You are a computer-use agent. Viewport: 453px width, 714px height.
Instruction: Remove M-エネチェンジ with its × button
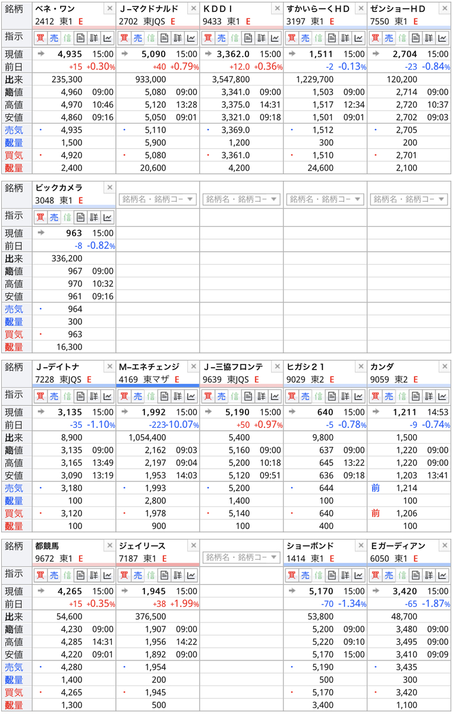[x=193, y=367]
